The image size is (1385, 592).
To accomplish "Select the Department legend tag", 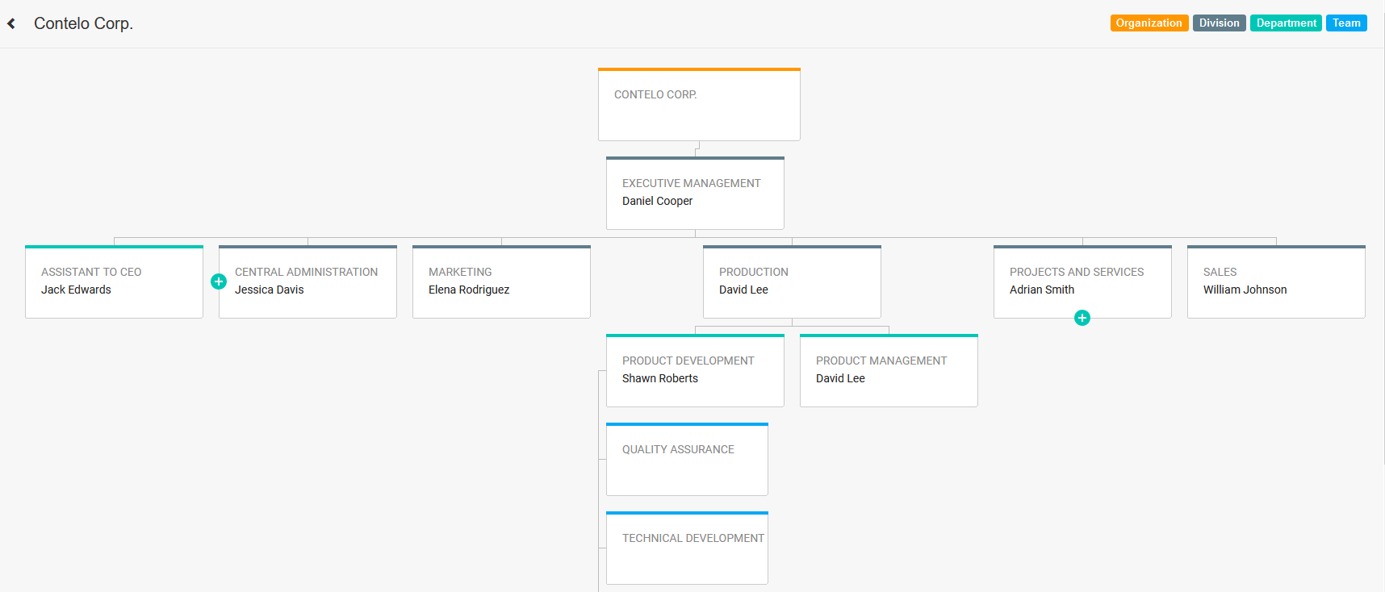I will pos(1286,23).
